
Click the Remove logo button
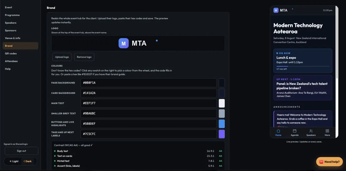[x=84, y=57]
